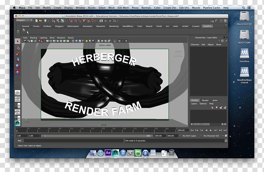The height and width of the screenshot is (172, 264).
Task: Open the Edit Mesh menu
Action: pos(123,8)
